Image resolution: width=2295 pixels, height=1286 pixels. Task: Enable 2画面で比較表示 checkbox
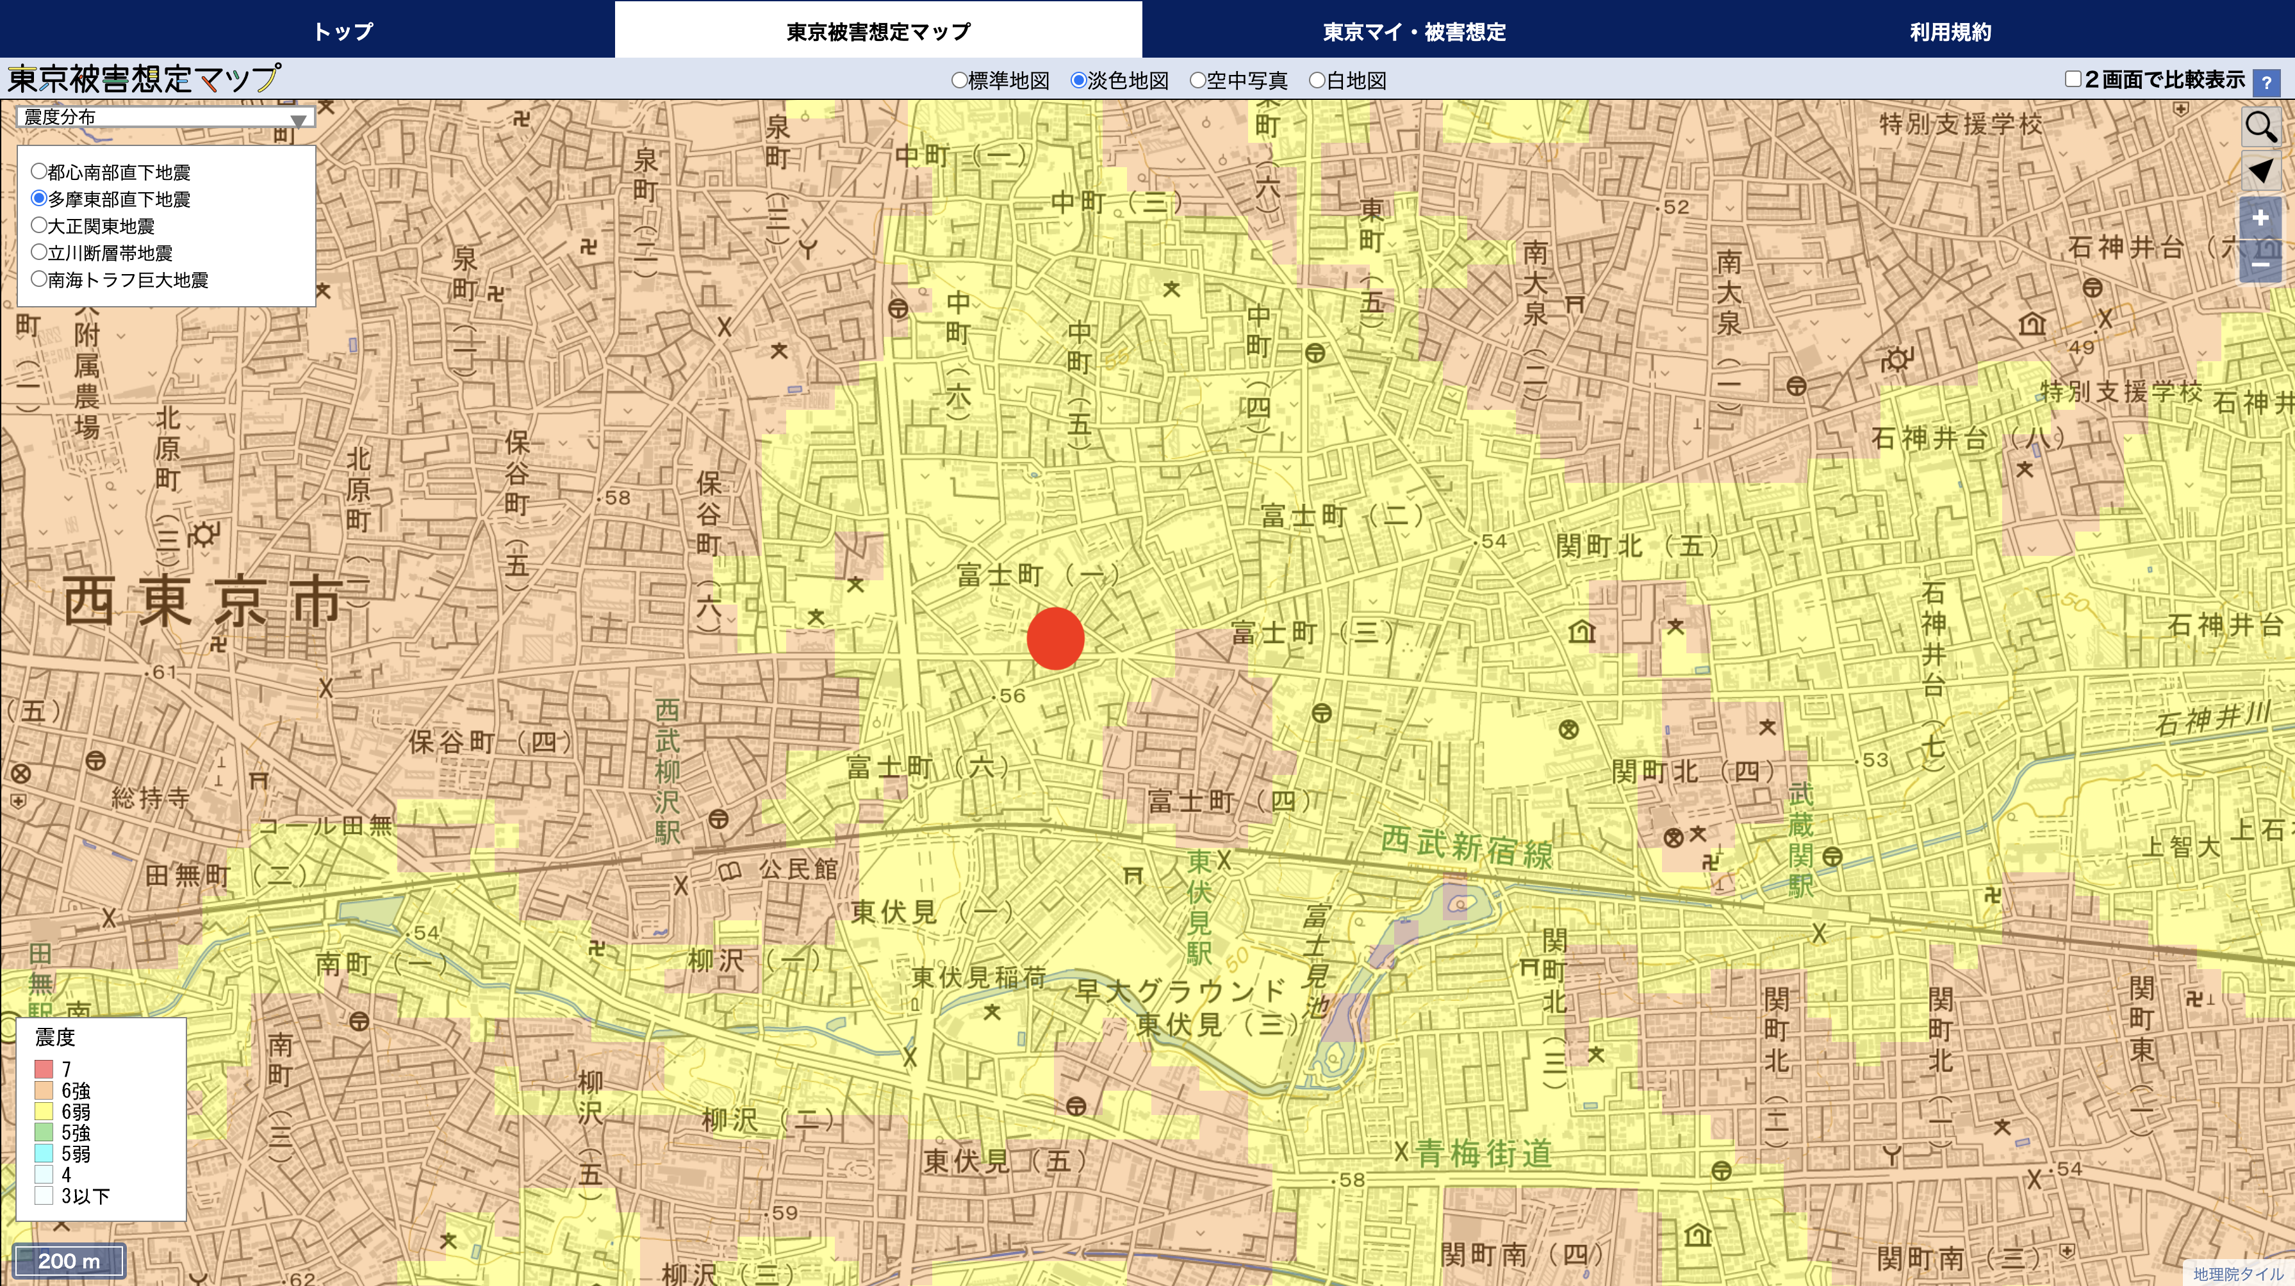point(2073,79)
